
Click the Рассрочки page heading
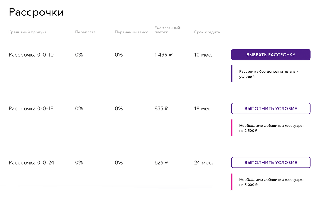pos(36,13)
